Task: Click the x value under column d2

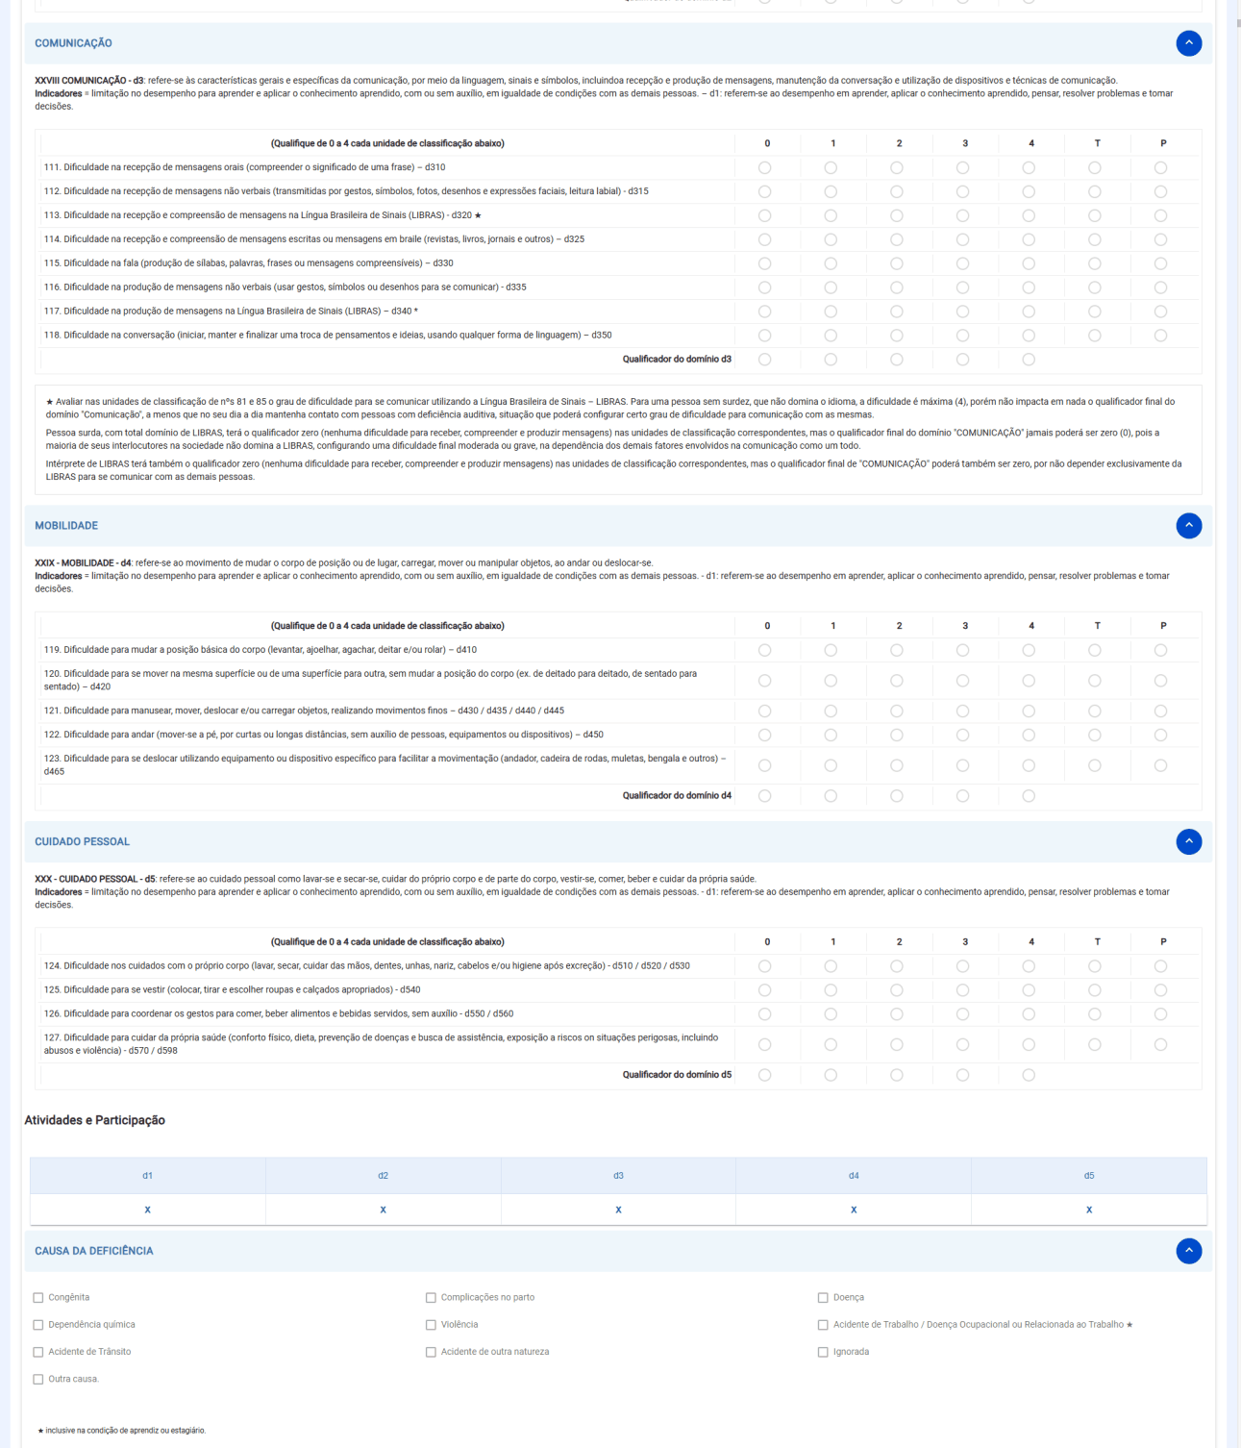Action: click(383, 1210)
